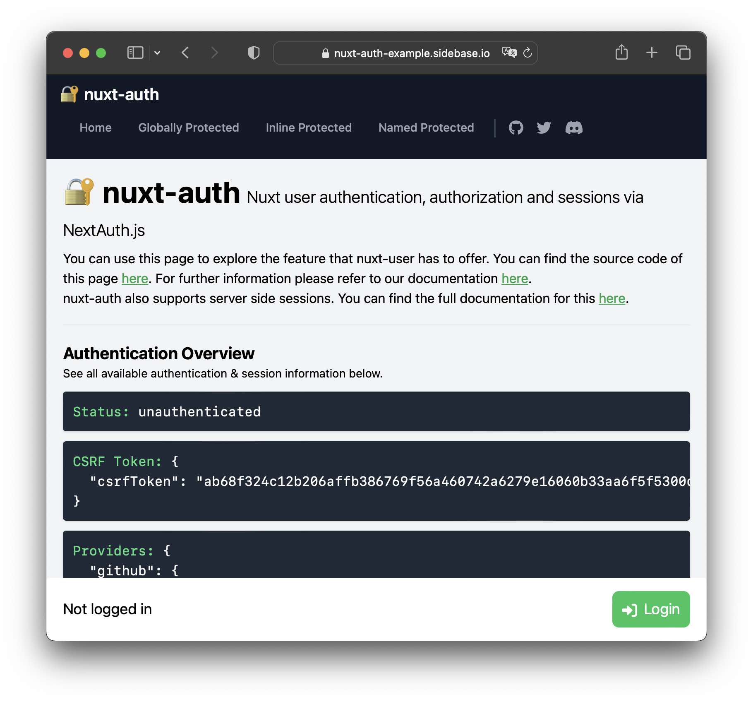
Task: Click the 'Providers:' label
Action: point(113,551)
